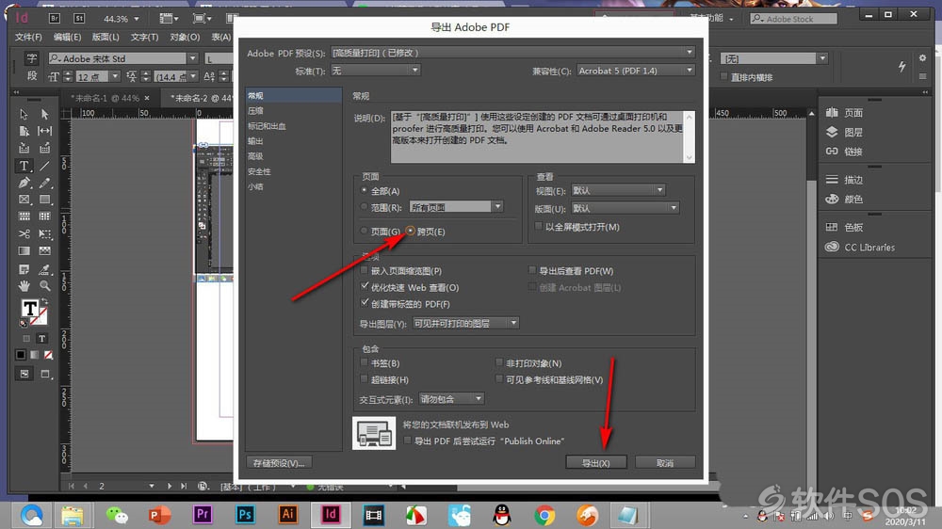Select the Pencil tool

pyautogui.click(x=44, y=183)
